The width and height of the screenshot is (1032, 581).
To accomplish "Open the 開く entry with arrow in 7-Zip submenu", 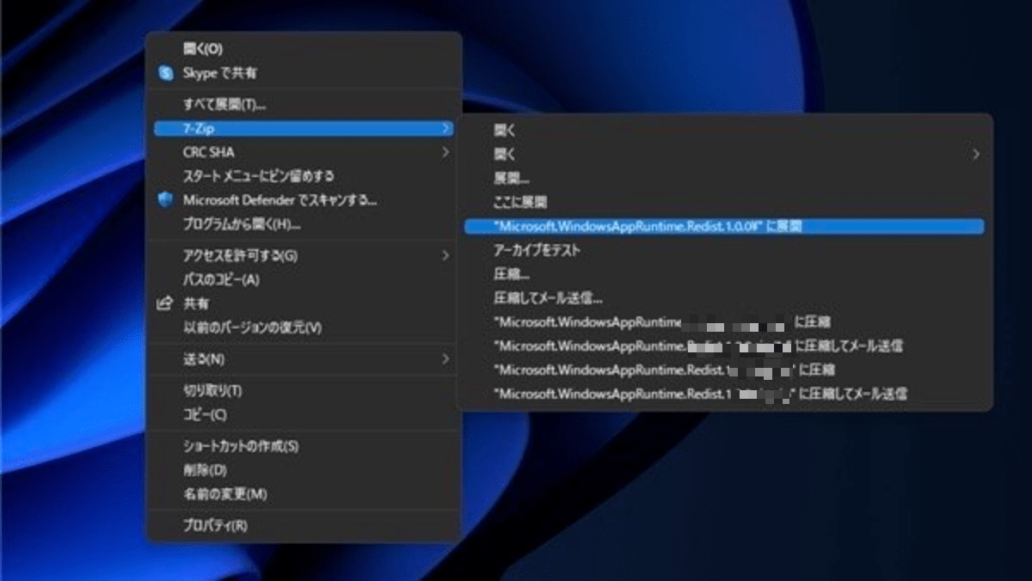I will (724, 155).
